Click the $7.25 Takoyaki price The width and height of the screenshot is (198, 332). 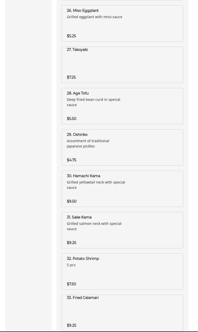(x=71, y=77)
